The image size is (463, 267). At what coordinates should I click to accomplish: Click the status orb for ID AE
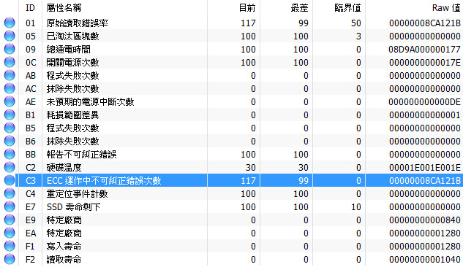click(x=10, y=101)
